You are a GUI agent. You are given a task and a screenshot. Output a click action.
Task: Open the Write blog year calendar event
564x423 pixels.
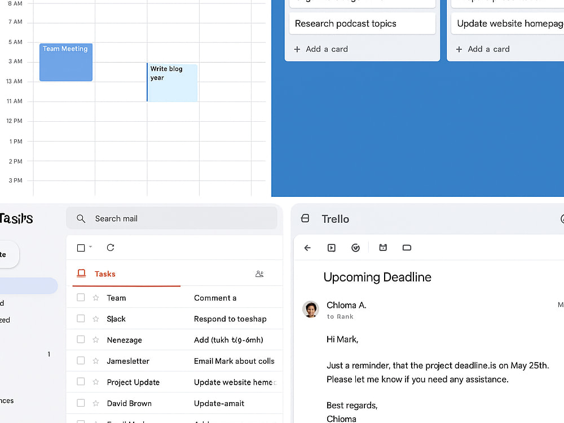pyautogui.click(x=172, y=82)
